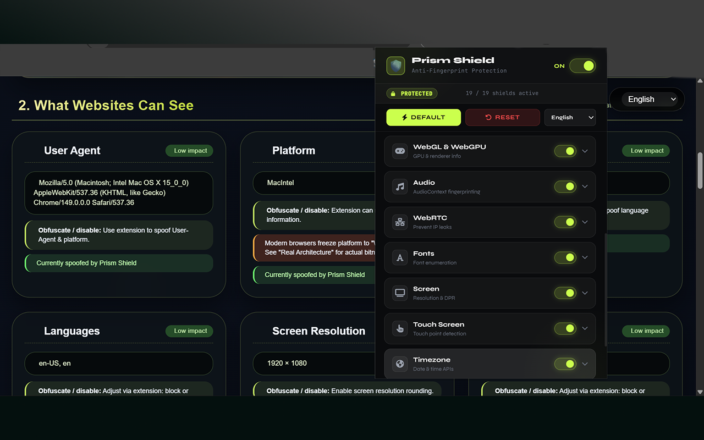Screen dimensions: 704x440
Task: Click the WebGL & WebGPU gamepad icon
Action: [400, 151]
